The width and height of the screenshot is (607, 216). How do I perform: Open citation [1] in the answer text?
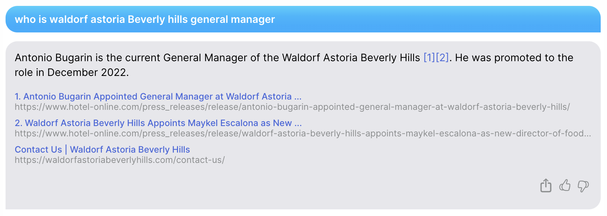coord(429,58)
